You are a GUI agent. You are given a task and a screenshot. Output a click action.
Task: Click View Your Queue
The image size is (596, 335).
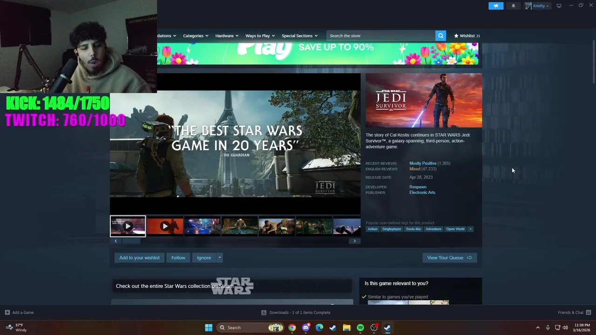tap(450, 258)
